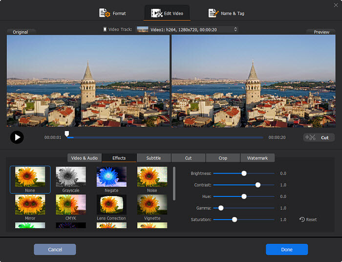Play the video preview

coord(17,137)
